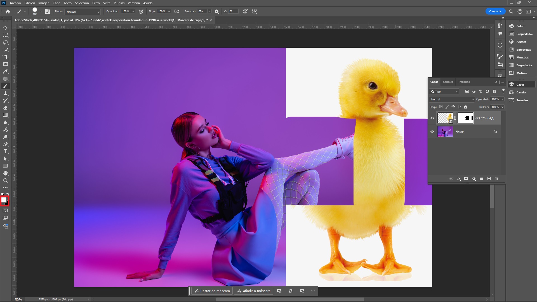Select the Pen tool
The width and height of the screenshot is (537, 302).
(x=5, y=144)
